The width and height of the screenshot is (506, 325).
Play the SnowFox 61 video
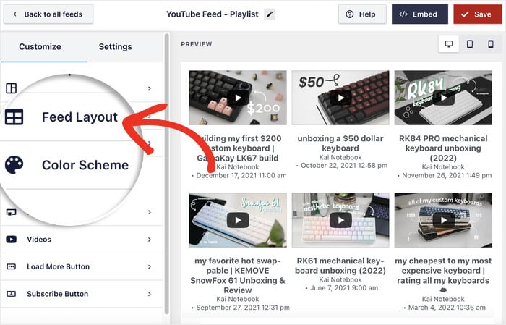(238, 220)
